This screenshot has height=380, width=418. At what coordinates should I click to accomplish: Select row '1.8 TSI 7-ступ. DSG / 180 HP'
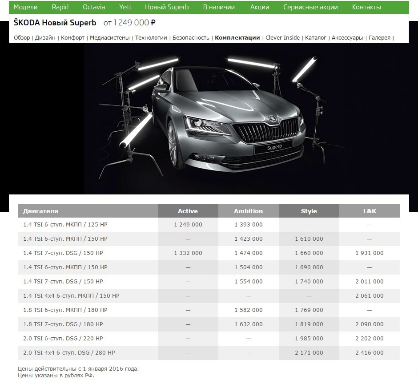209,324
